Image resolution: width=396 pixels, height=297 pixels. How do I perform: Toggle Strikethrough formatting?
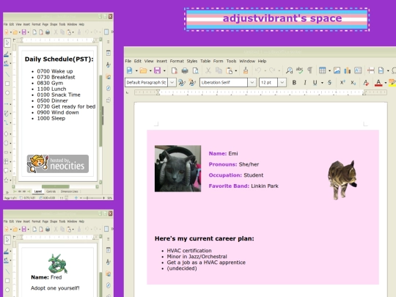pyautogui.click(x=329, y=83)
